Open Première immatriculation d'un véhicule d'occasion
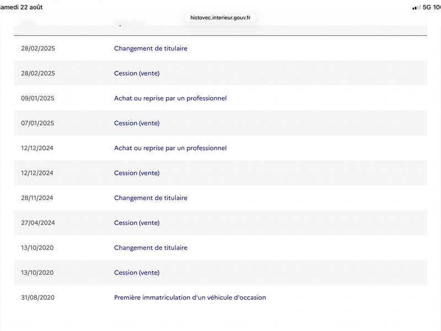This screenshot has height=331, width=441. pos(190,297)
